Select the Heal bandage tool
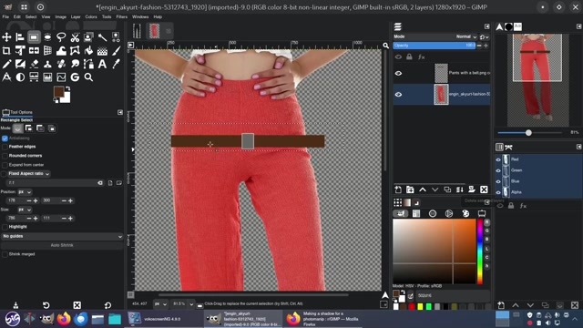Image resolution: width=583 pixels, height=328 pixels. point(61,64)
